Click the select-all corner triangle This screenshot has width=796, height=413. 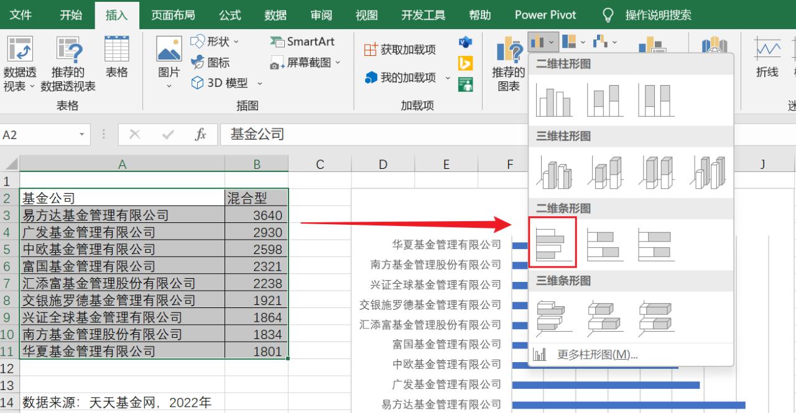pyautogui.click(x=10, y=164)
